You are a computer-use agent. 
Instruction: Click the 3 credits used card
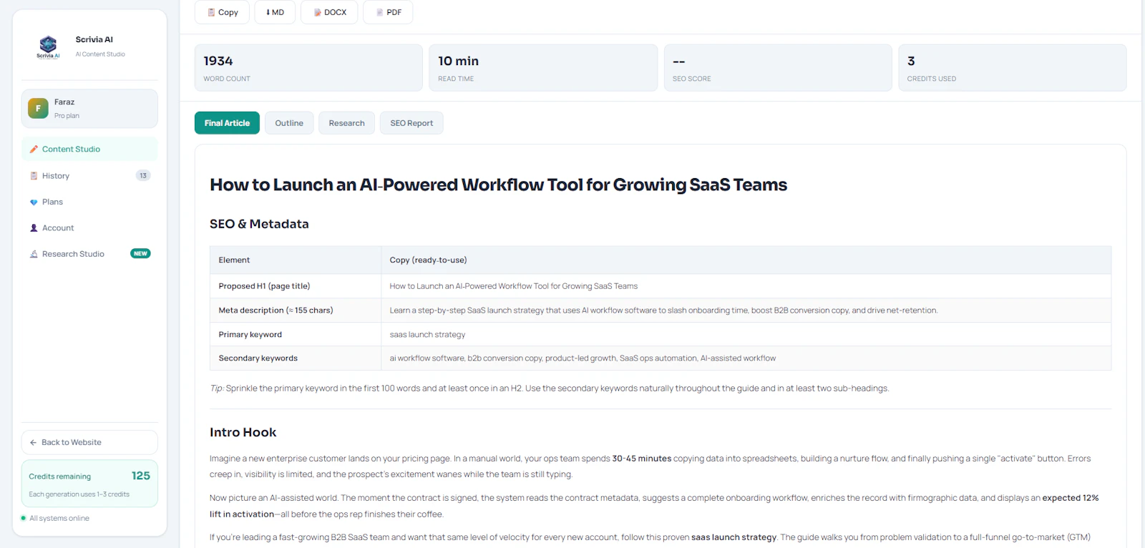pyautogui.click(x=1013, y=68)
